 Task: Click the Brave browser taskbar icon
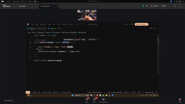click(97, 95)
